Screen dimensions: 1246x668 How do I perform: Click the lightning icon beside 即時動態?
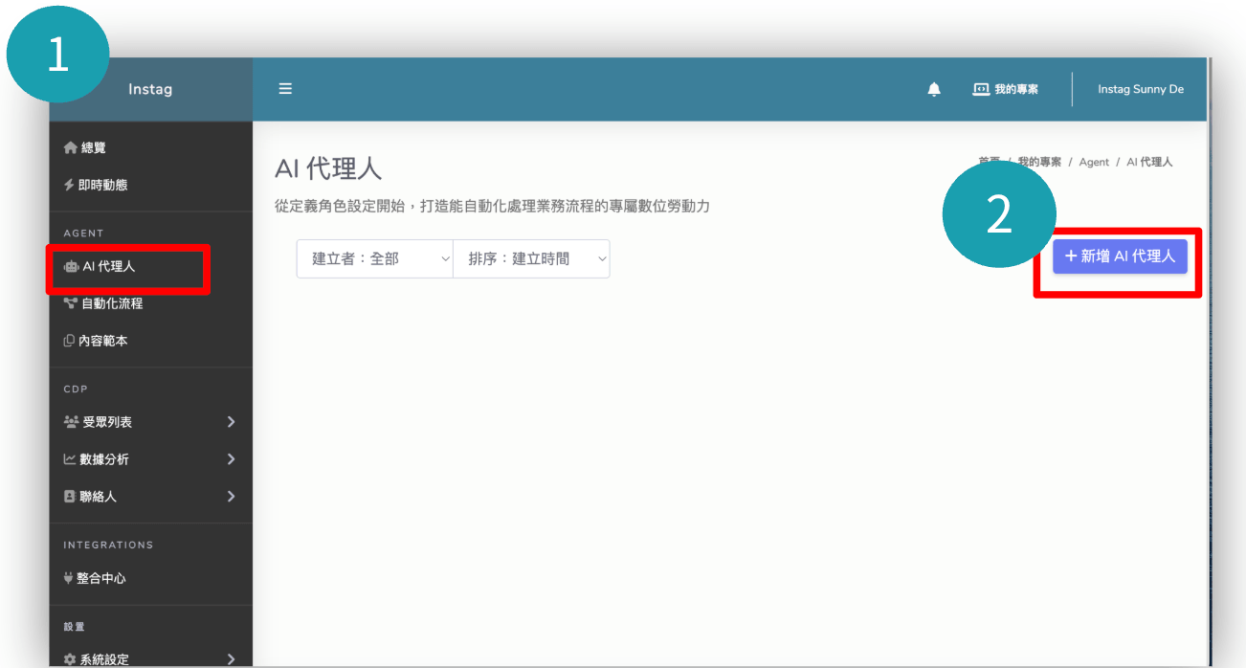click(x=69, y=185)
